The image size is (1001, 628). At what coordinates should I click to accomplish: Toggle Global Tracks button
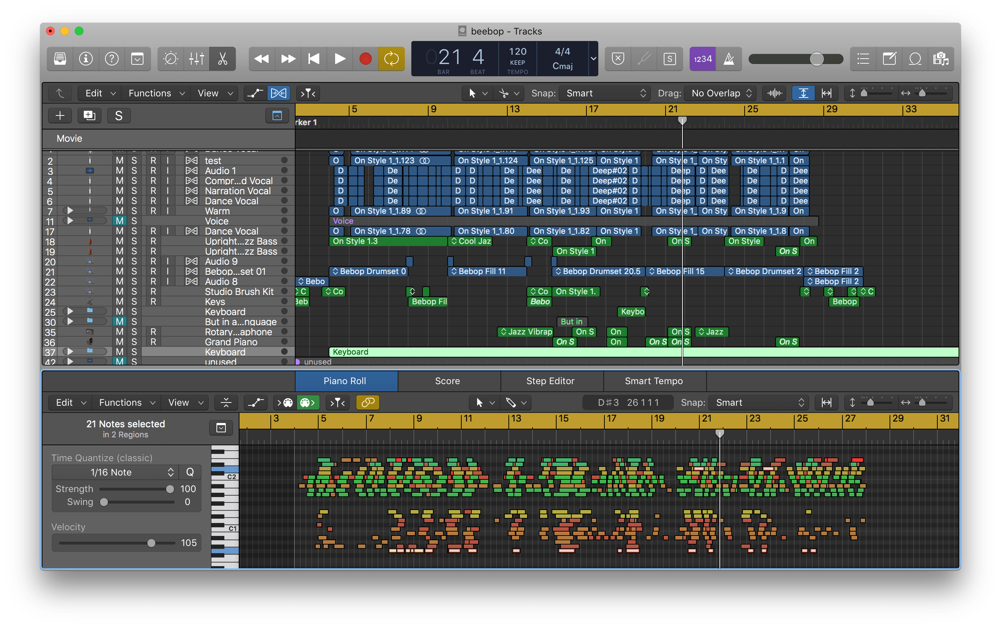pyautogui.click(x=277, y=115)
